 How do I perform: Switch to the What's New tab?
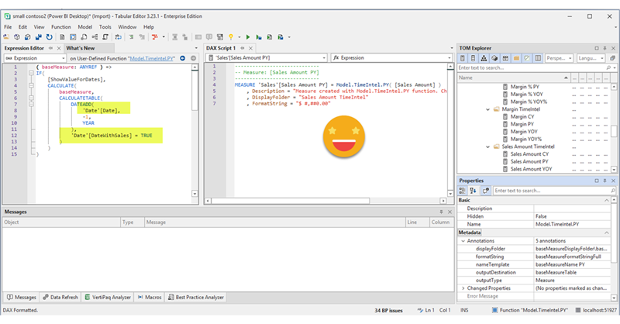pos(80,48)
